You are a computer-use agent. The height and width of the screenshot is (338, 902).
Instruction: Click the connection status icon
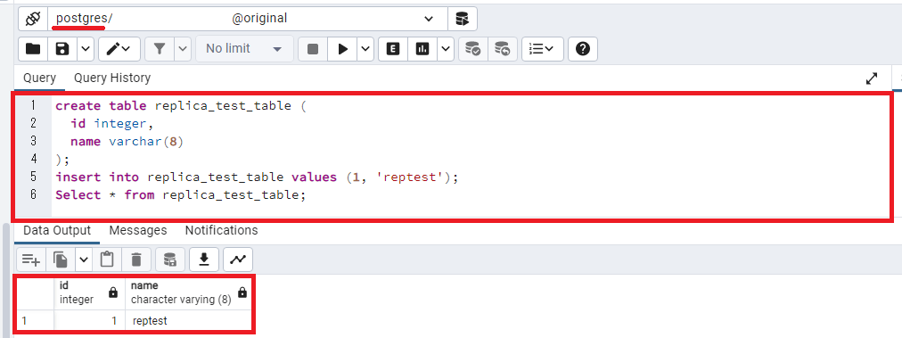point(33,19)
